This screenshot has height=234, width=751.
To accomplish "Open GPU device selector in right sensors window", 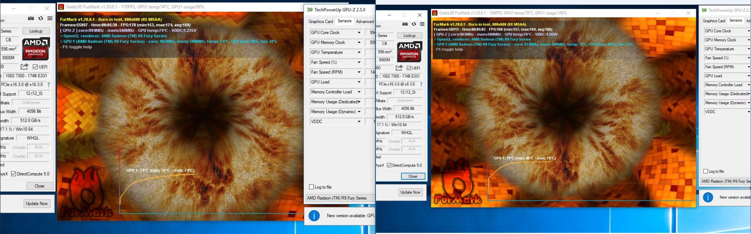I will [x=726, y=181].
